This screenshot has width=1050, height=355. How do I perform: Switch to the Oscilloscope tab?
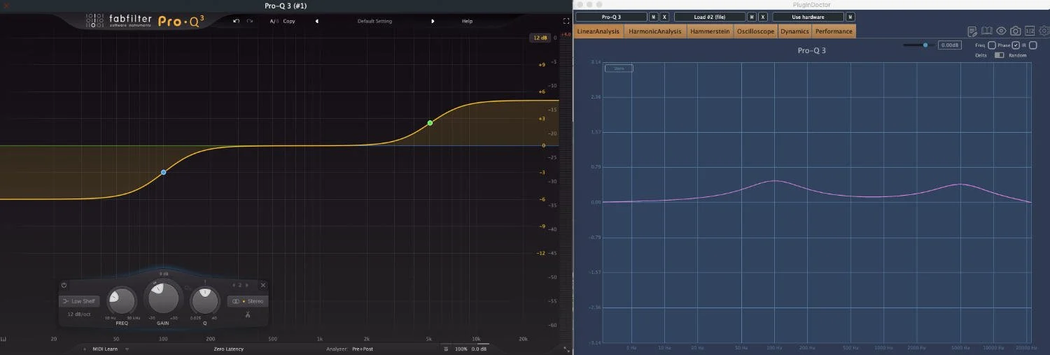(x=755, y=31)
